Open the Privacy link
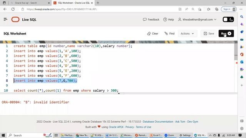This screenshot has height=138, width=246. (x=130, y=127)
